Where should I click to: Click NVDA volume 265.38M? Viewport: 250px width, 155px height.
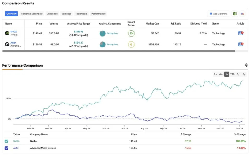pyautogui.click(x=54, y=33)
